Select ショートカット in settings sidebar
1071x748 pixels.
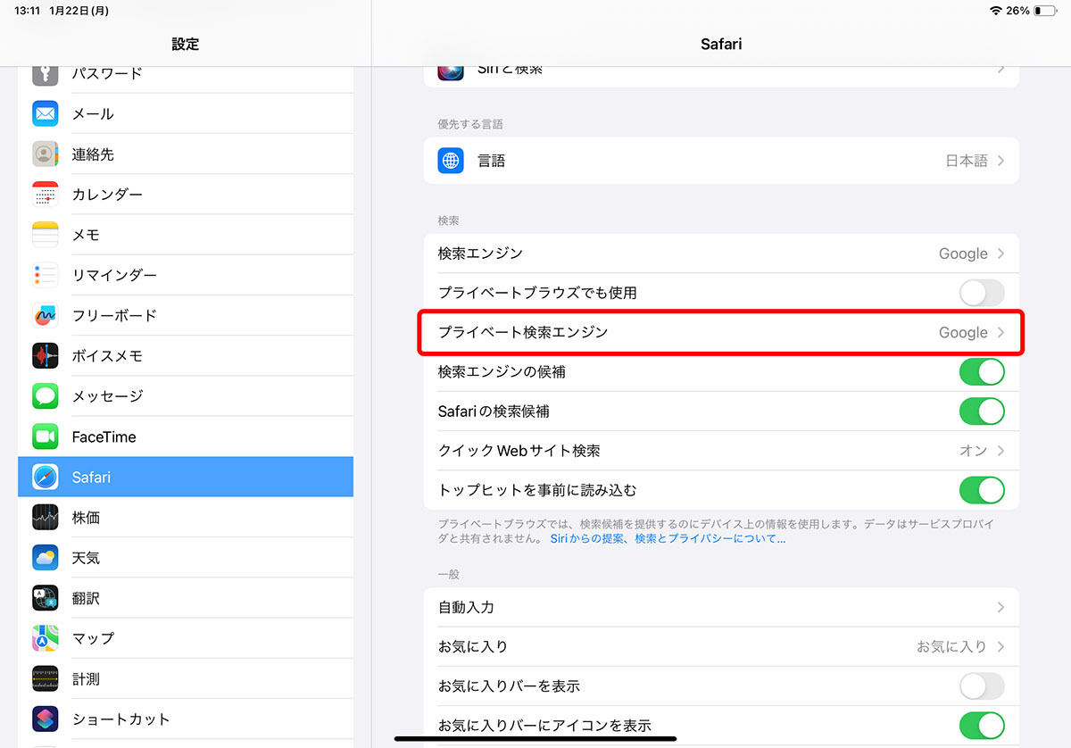click(186, 719)
